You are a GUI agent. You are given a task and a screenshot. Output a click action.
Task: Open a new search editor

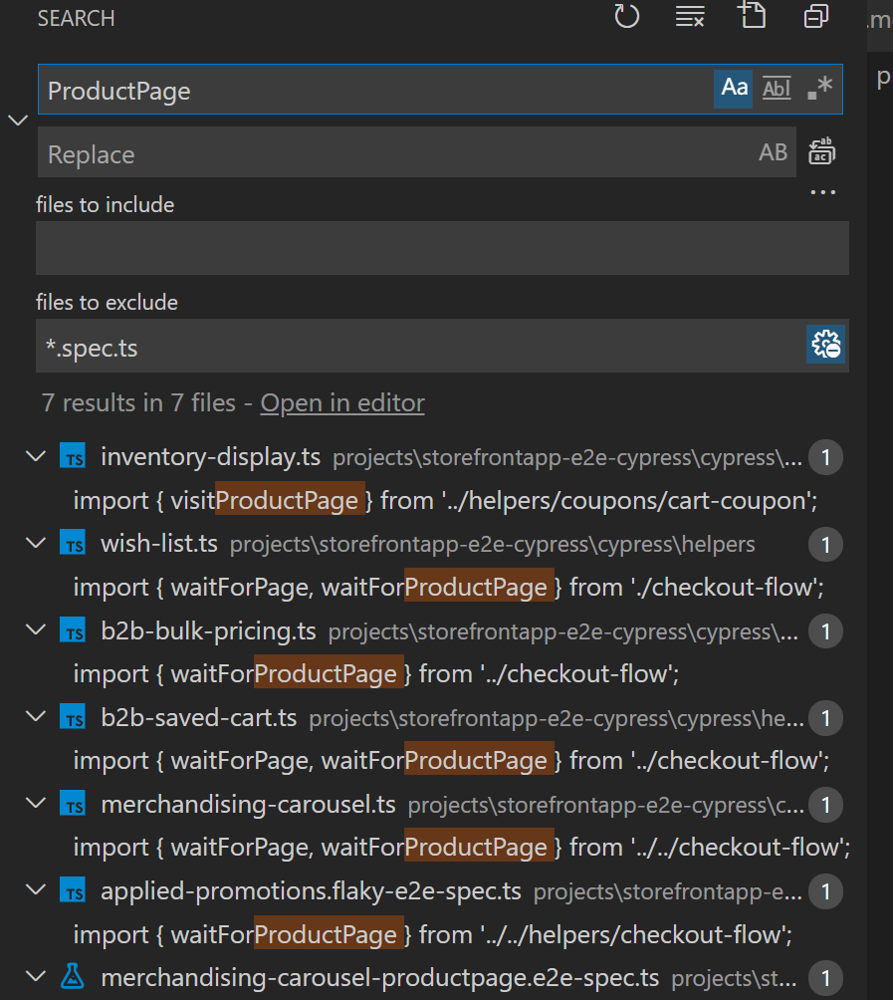[752, 16]
